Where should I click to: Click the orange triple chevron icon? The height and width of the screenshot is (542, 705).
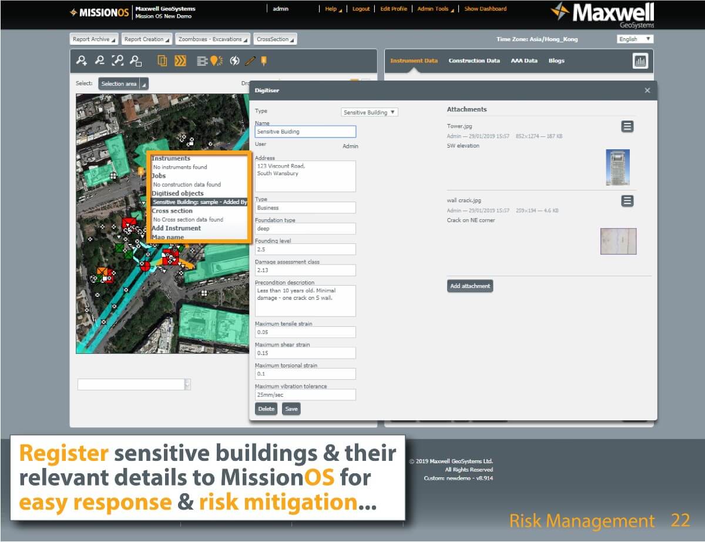pyautogui.click(x=180, y=60)
